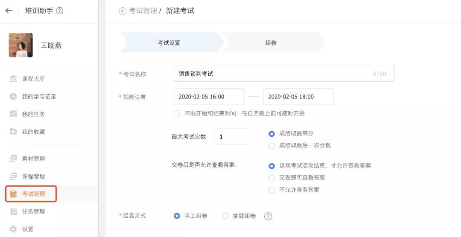This screenshot has height=237, width=461.
Task: Click the back arrow beside 培训助手
Action: point(9,11)
